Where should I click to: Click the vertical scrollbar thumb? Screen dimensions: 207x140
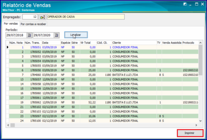click(200, 60)
